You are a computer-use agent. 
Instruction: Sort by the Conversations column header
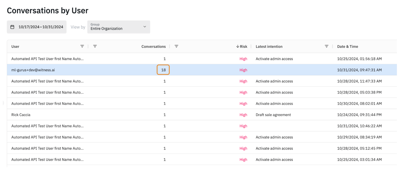(153, 46)
